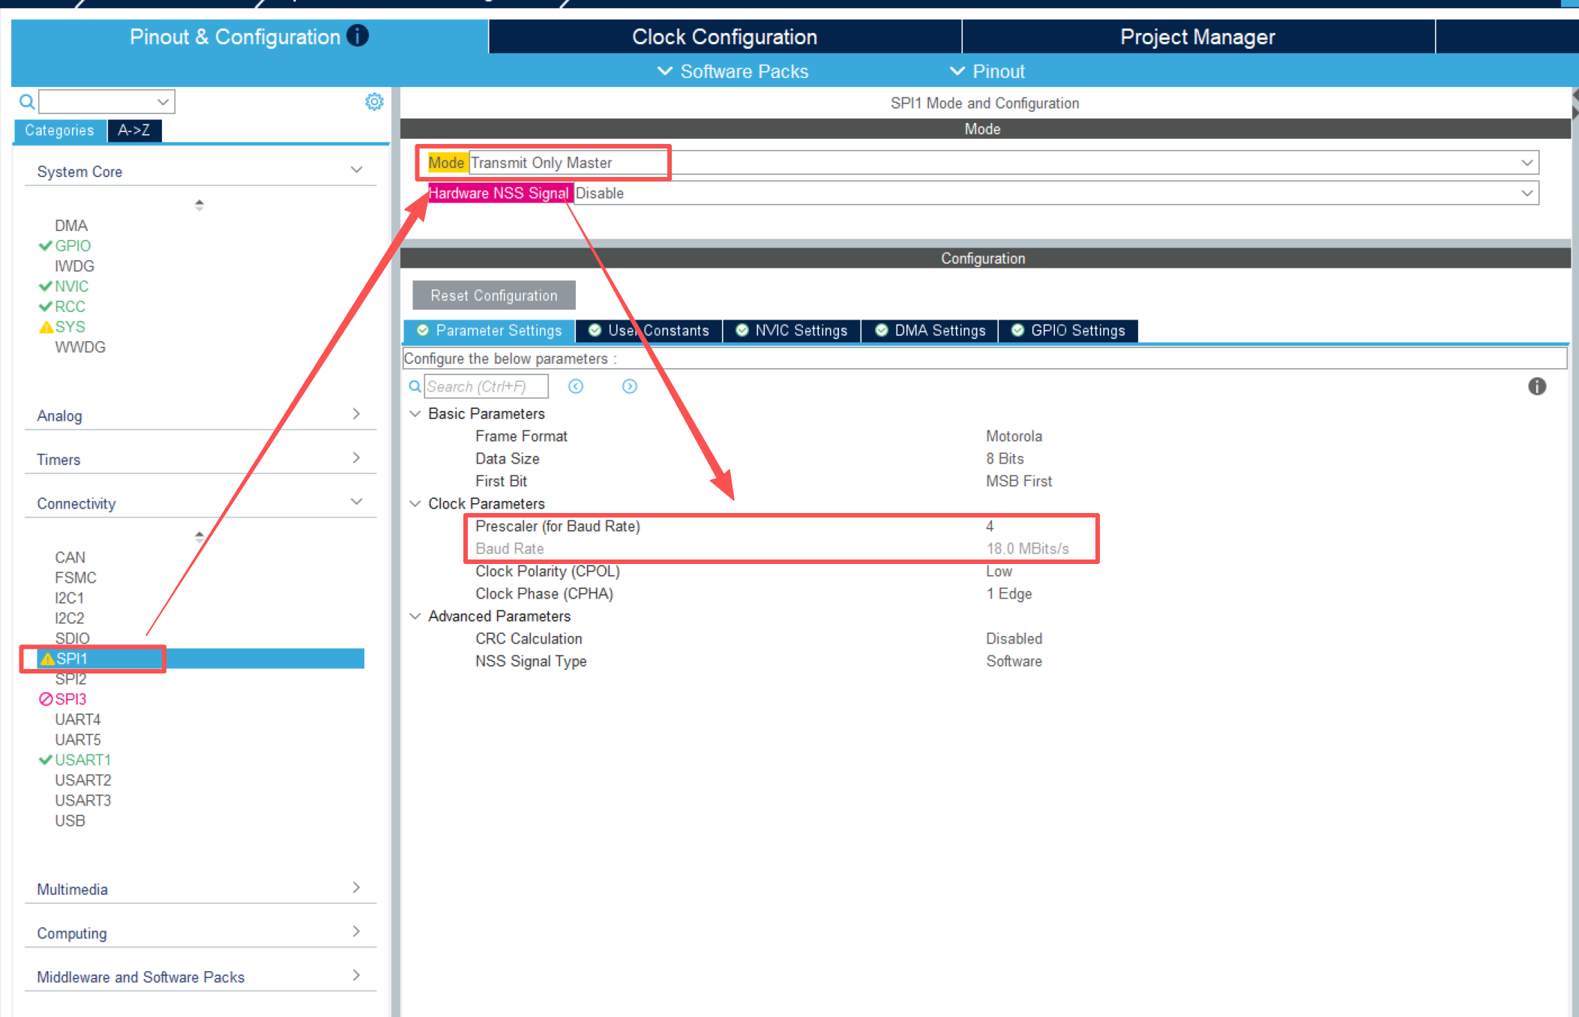Switch to Clock Configuration tab

(x=725, y=37)
